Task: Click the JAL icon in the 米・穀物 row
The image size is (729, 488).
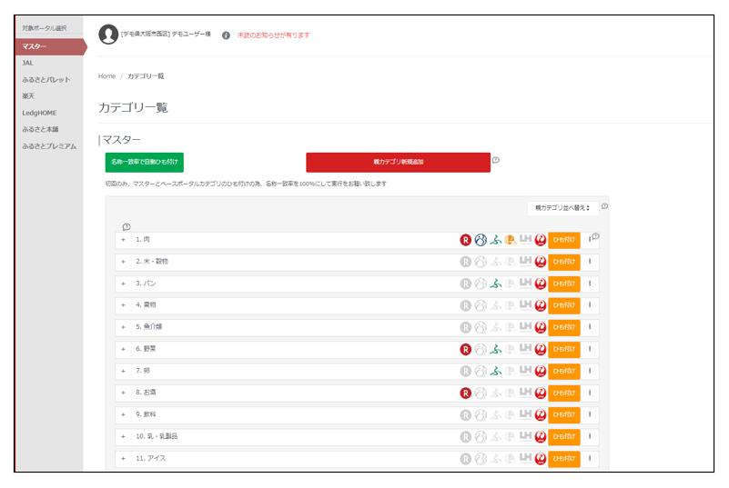Action: [x=540, y=262]
